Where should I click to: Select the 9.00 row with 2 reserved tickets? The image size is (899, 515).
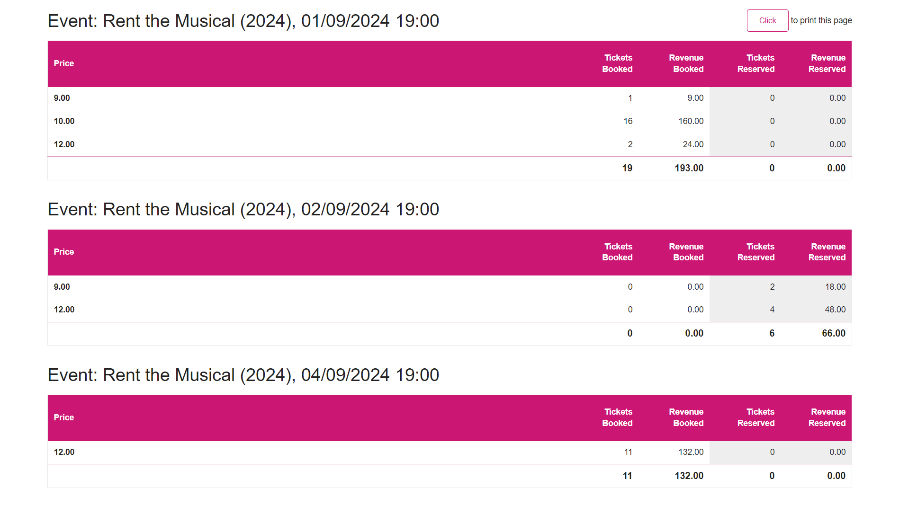332,287
